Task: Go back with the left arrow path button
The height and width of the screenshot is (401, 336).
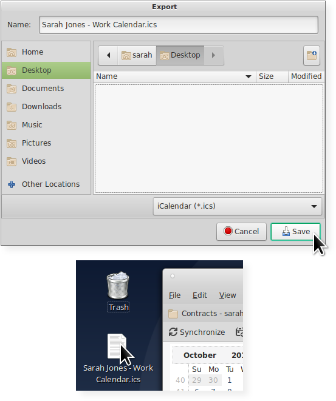Action: (x=108, y=55)
